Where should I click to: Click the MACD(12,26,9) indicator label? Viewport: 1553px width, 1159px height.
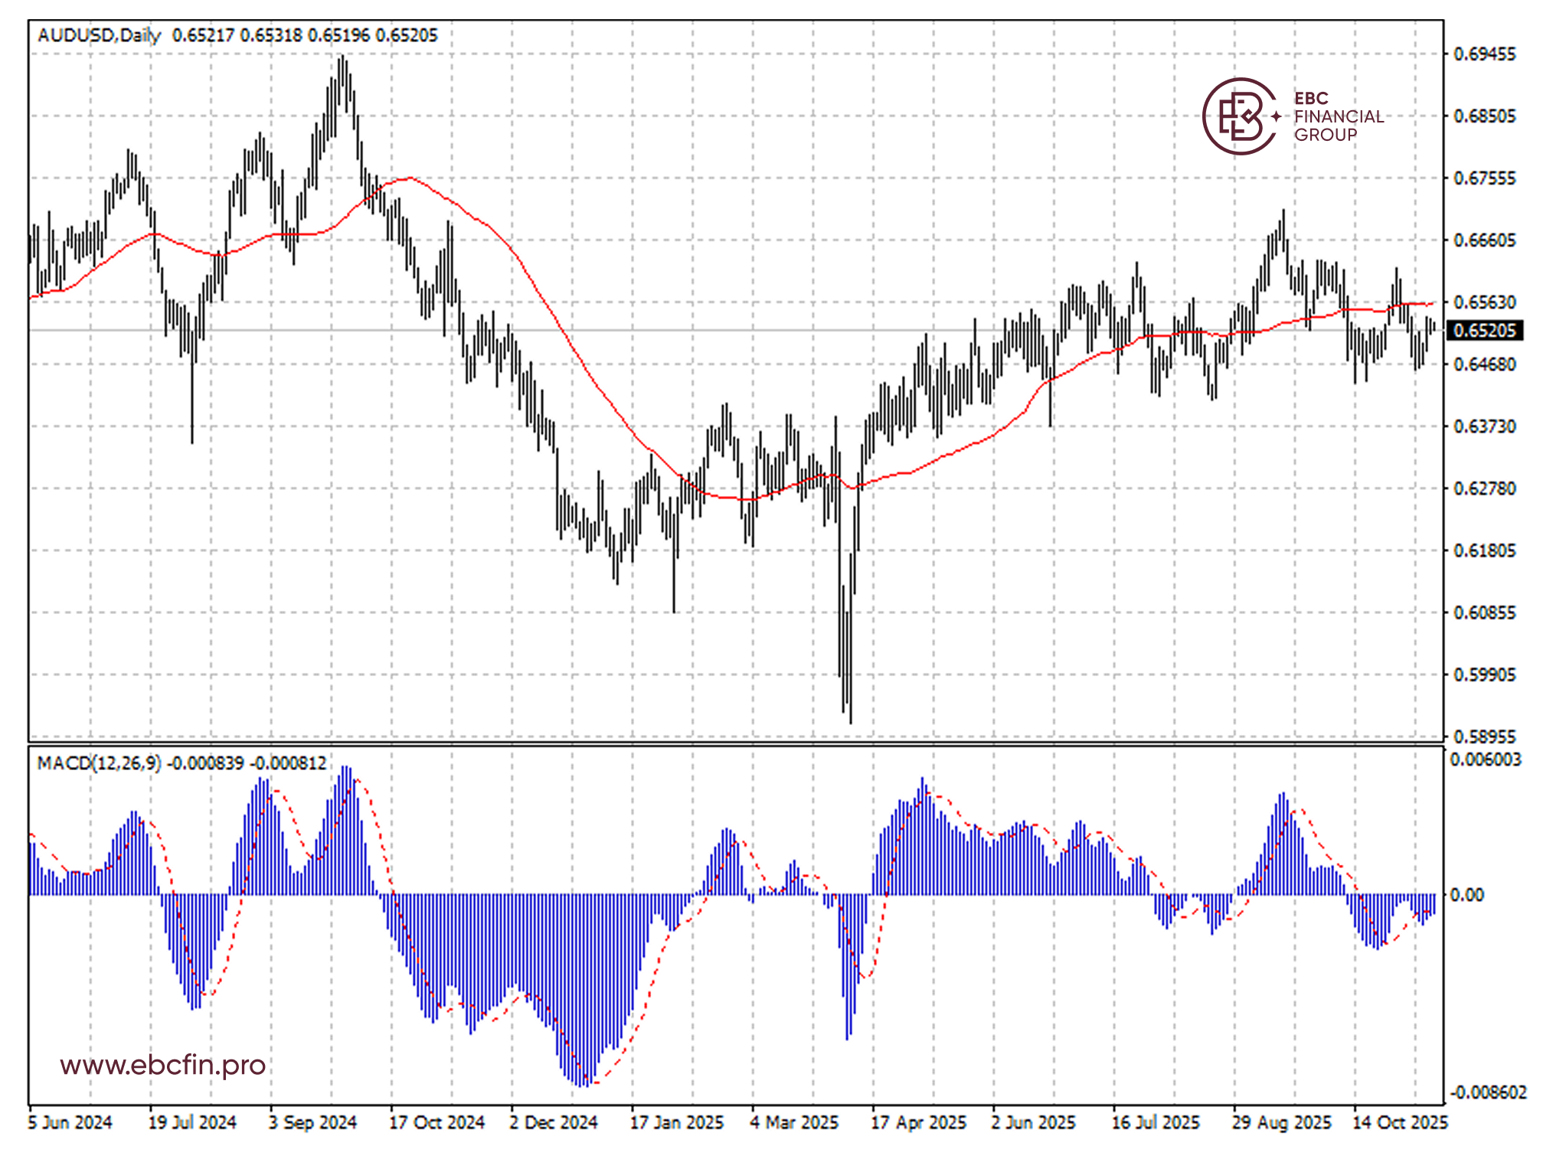pos(99,763)
